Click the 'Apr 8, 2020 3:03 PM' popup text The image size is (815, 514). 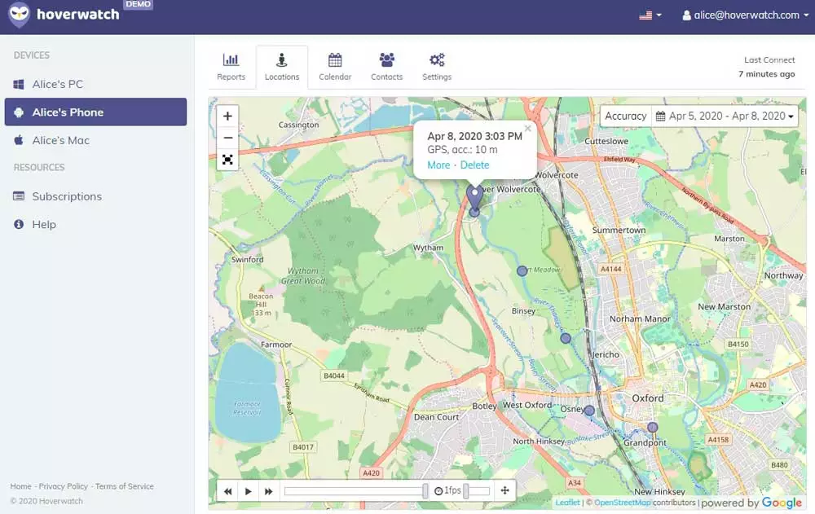tap(474, 136)
